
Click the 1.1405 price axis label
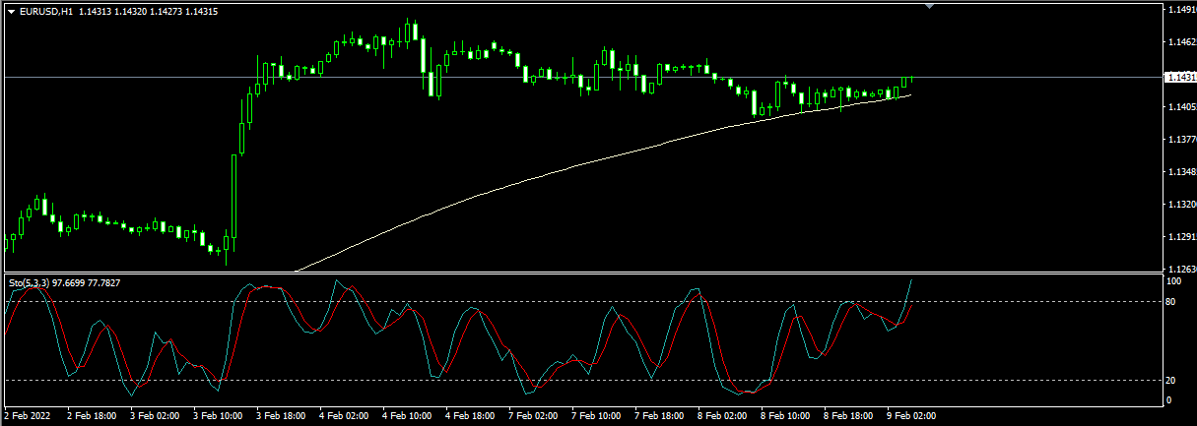(1180, 107)
